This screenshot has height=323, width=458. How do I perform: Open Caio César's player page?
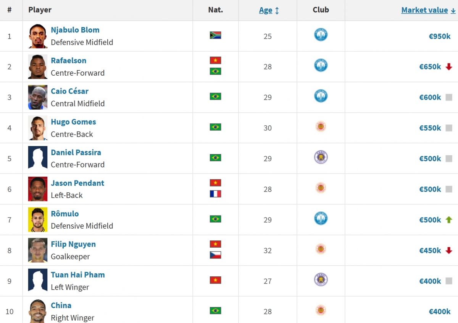pyautogui.click(x=69, y=91)
